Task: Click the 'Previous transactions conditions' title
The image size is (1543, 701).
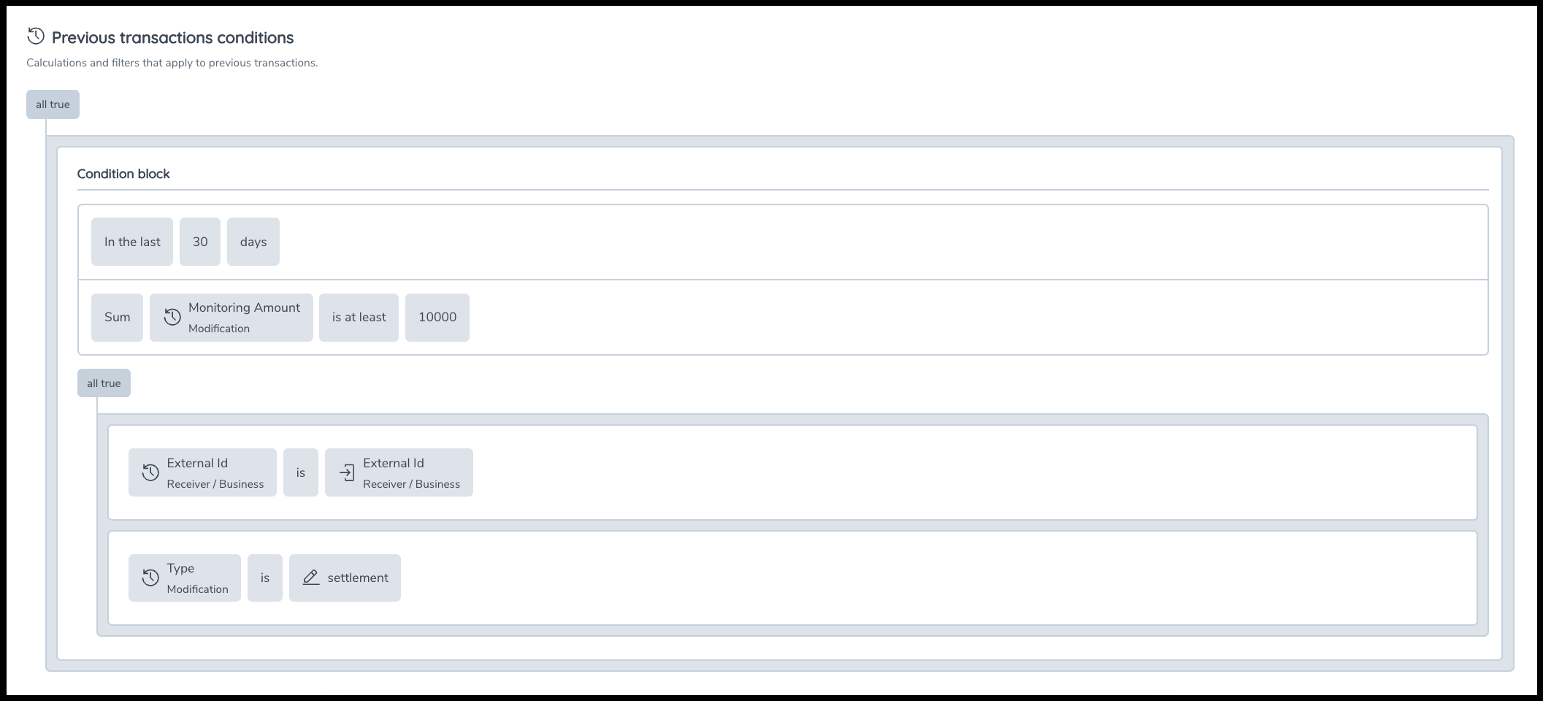Action: [173, 37]
